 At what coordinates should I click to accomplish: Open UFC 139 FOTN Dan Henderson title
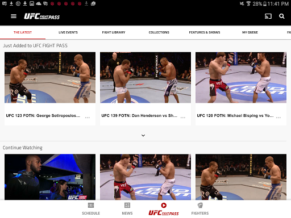click(x=139, y=115)
